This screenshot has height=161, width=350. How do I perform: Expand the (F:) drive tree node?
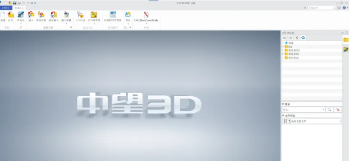[x=283, y=58]
